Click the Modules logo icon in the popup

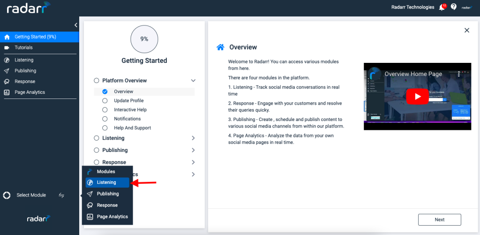(x=90, y=172)
